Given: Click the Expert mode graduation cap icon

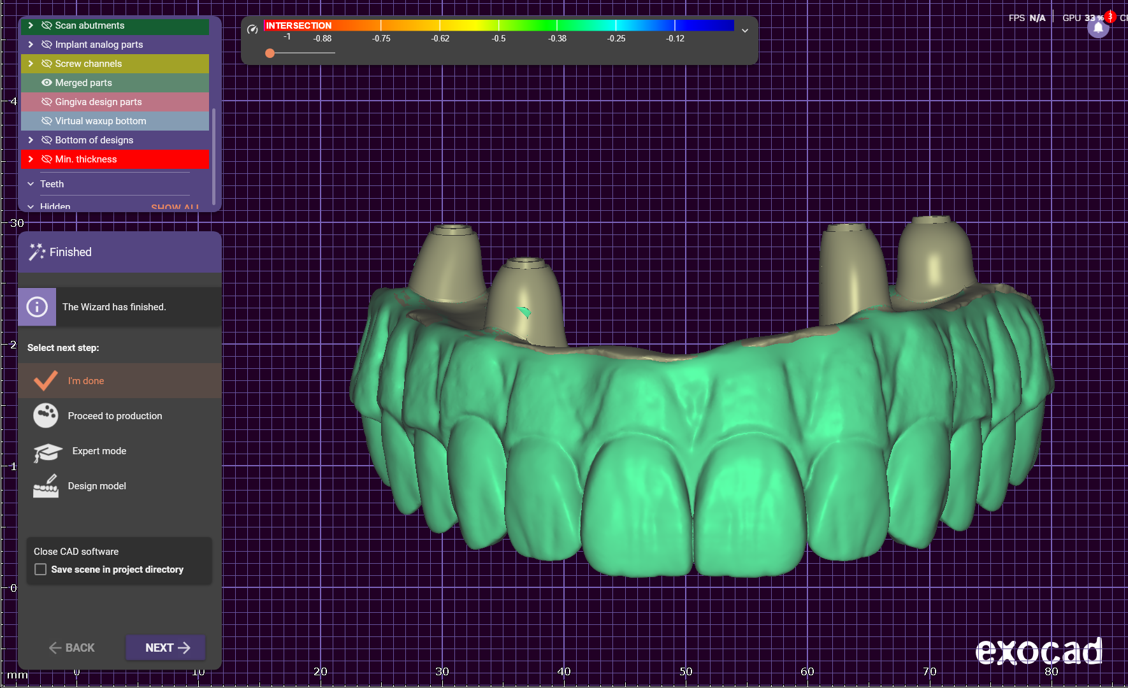Looking at the screenshot, I should (47, 452).
